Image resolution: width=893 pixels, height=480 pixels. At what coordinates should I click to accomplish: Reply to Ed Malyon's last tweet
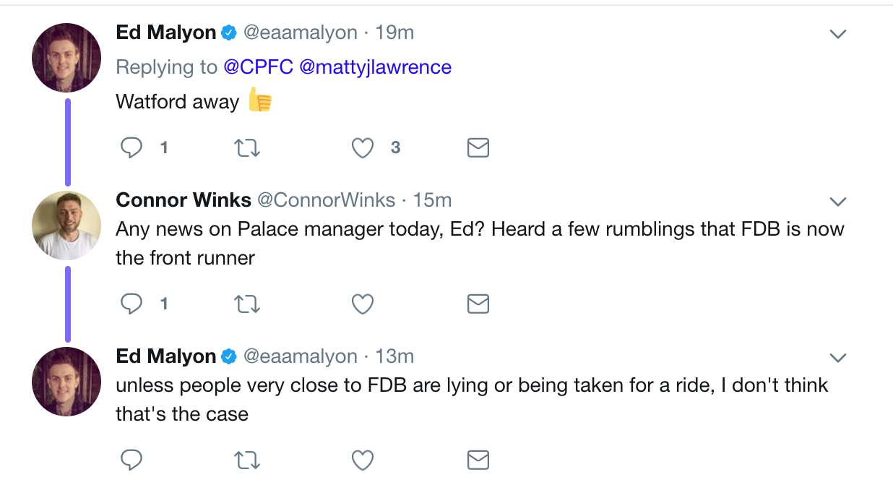coord(131,460)
